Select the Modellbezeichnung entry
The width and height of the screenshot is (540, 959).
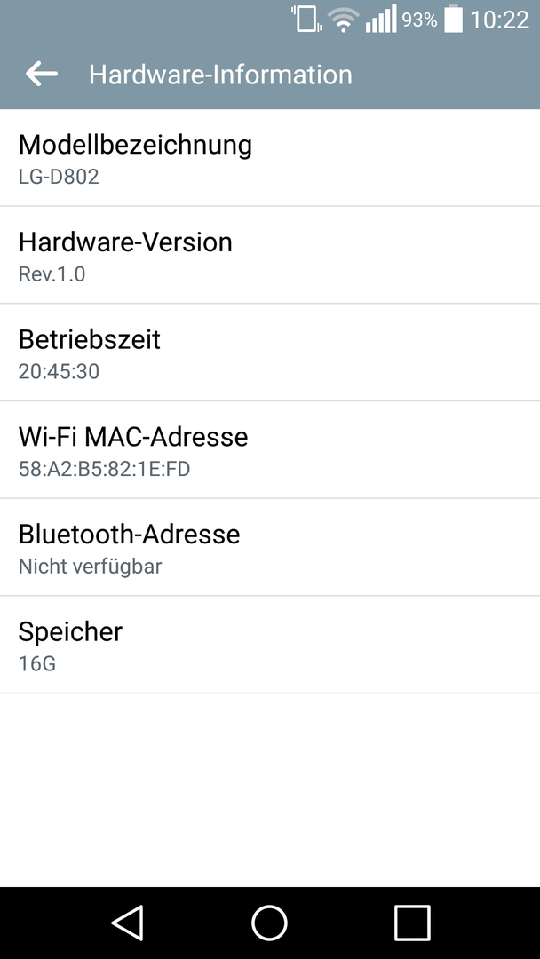click(x=270, y=158)
